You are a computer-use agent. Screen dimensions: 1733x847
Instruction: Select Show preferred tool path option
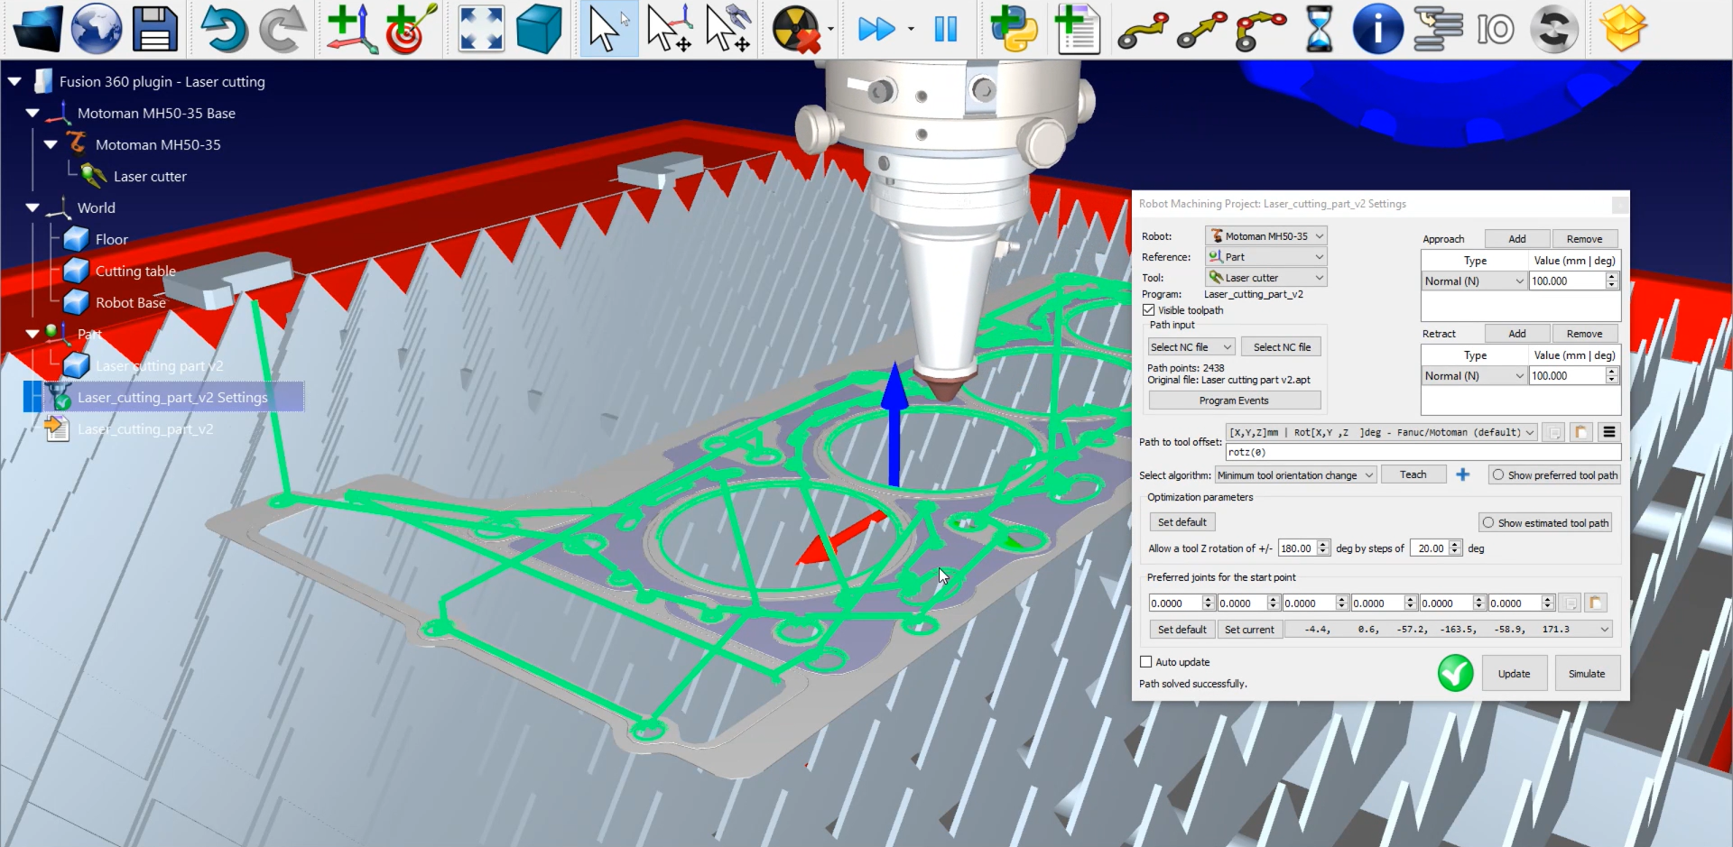pos(1499,475)
